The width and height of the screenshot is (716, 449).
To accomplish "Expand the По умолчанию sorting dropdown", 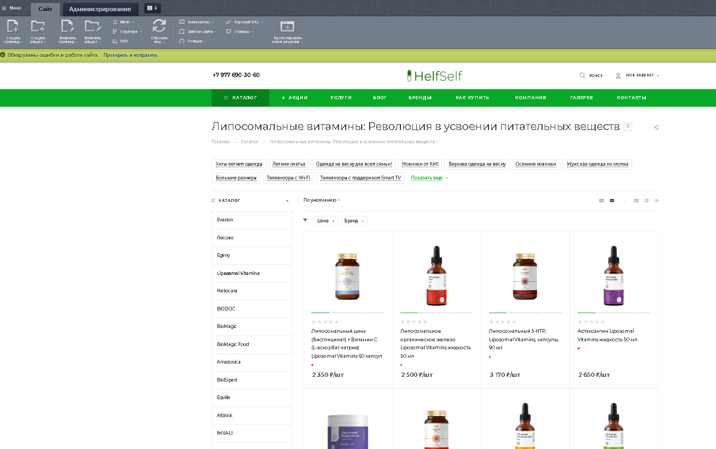I will click(x=322, y=200).
